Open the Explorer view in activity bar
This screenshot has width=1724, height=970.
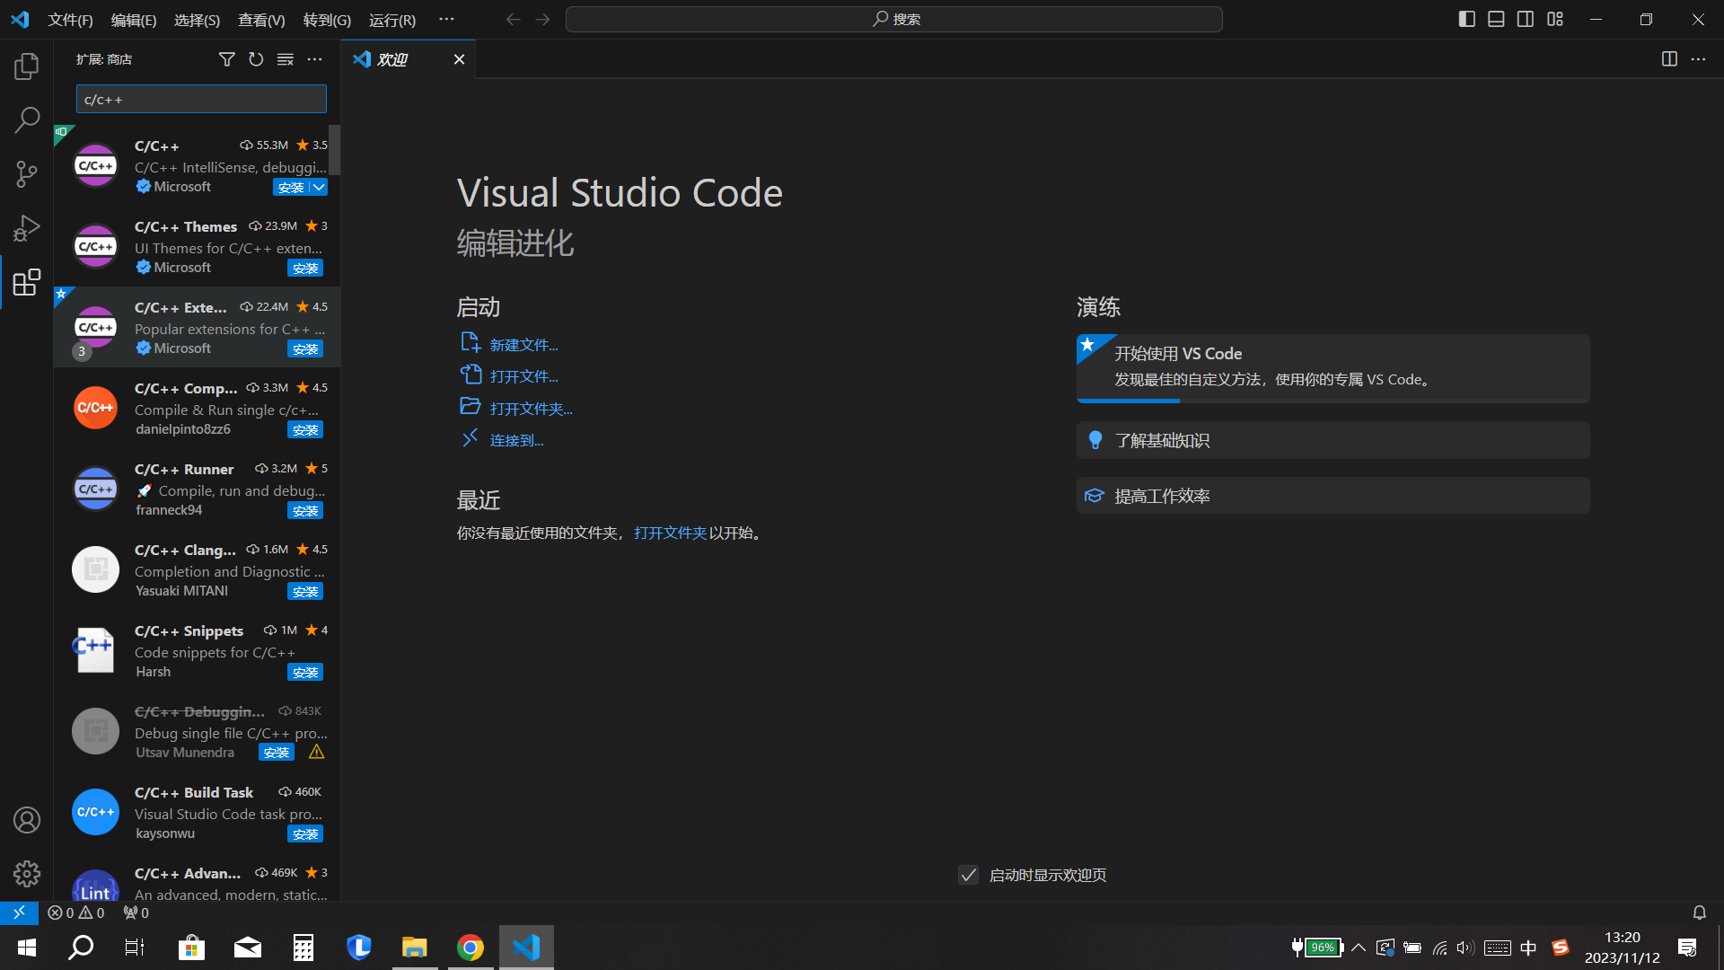[27, 66]
